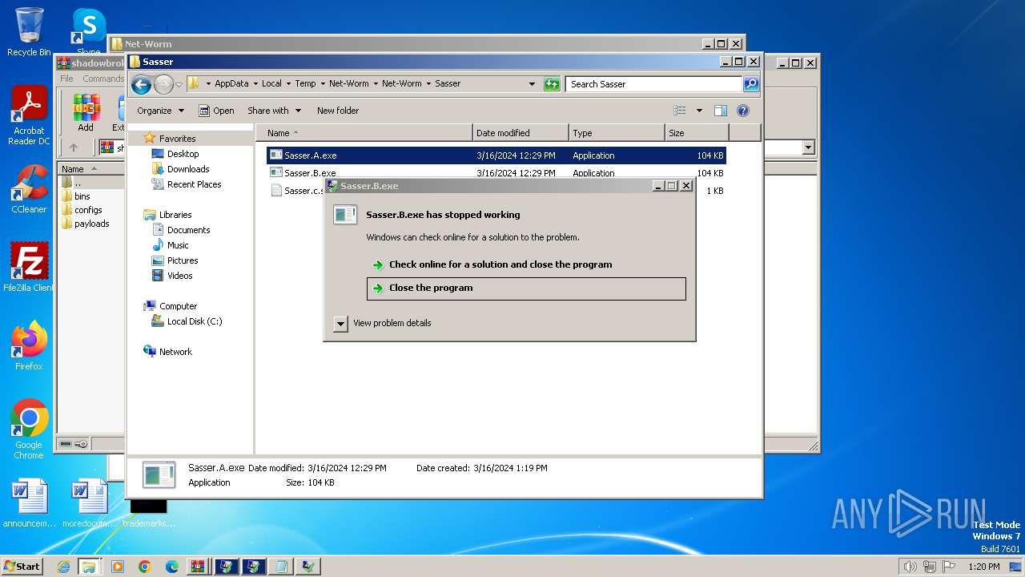Screen dimensions: 1025x577
Task: Go back in the Sasser Explorer window
Action: pos(141,84)
